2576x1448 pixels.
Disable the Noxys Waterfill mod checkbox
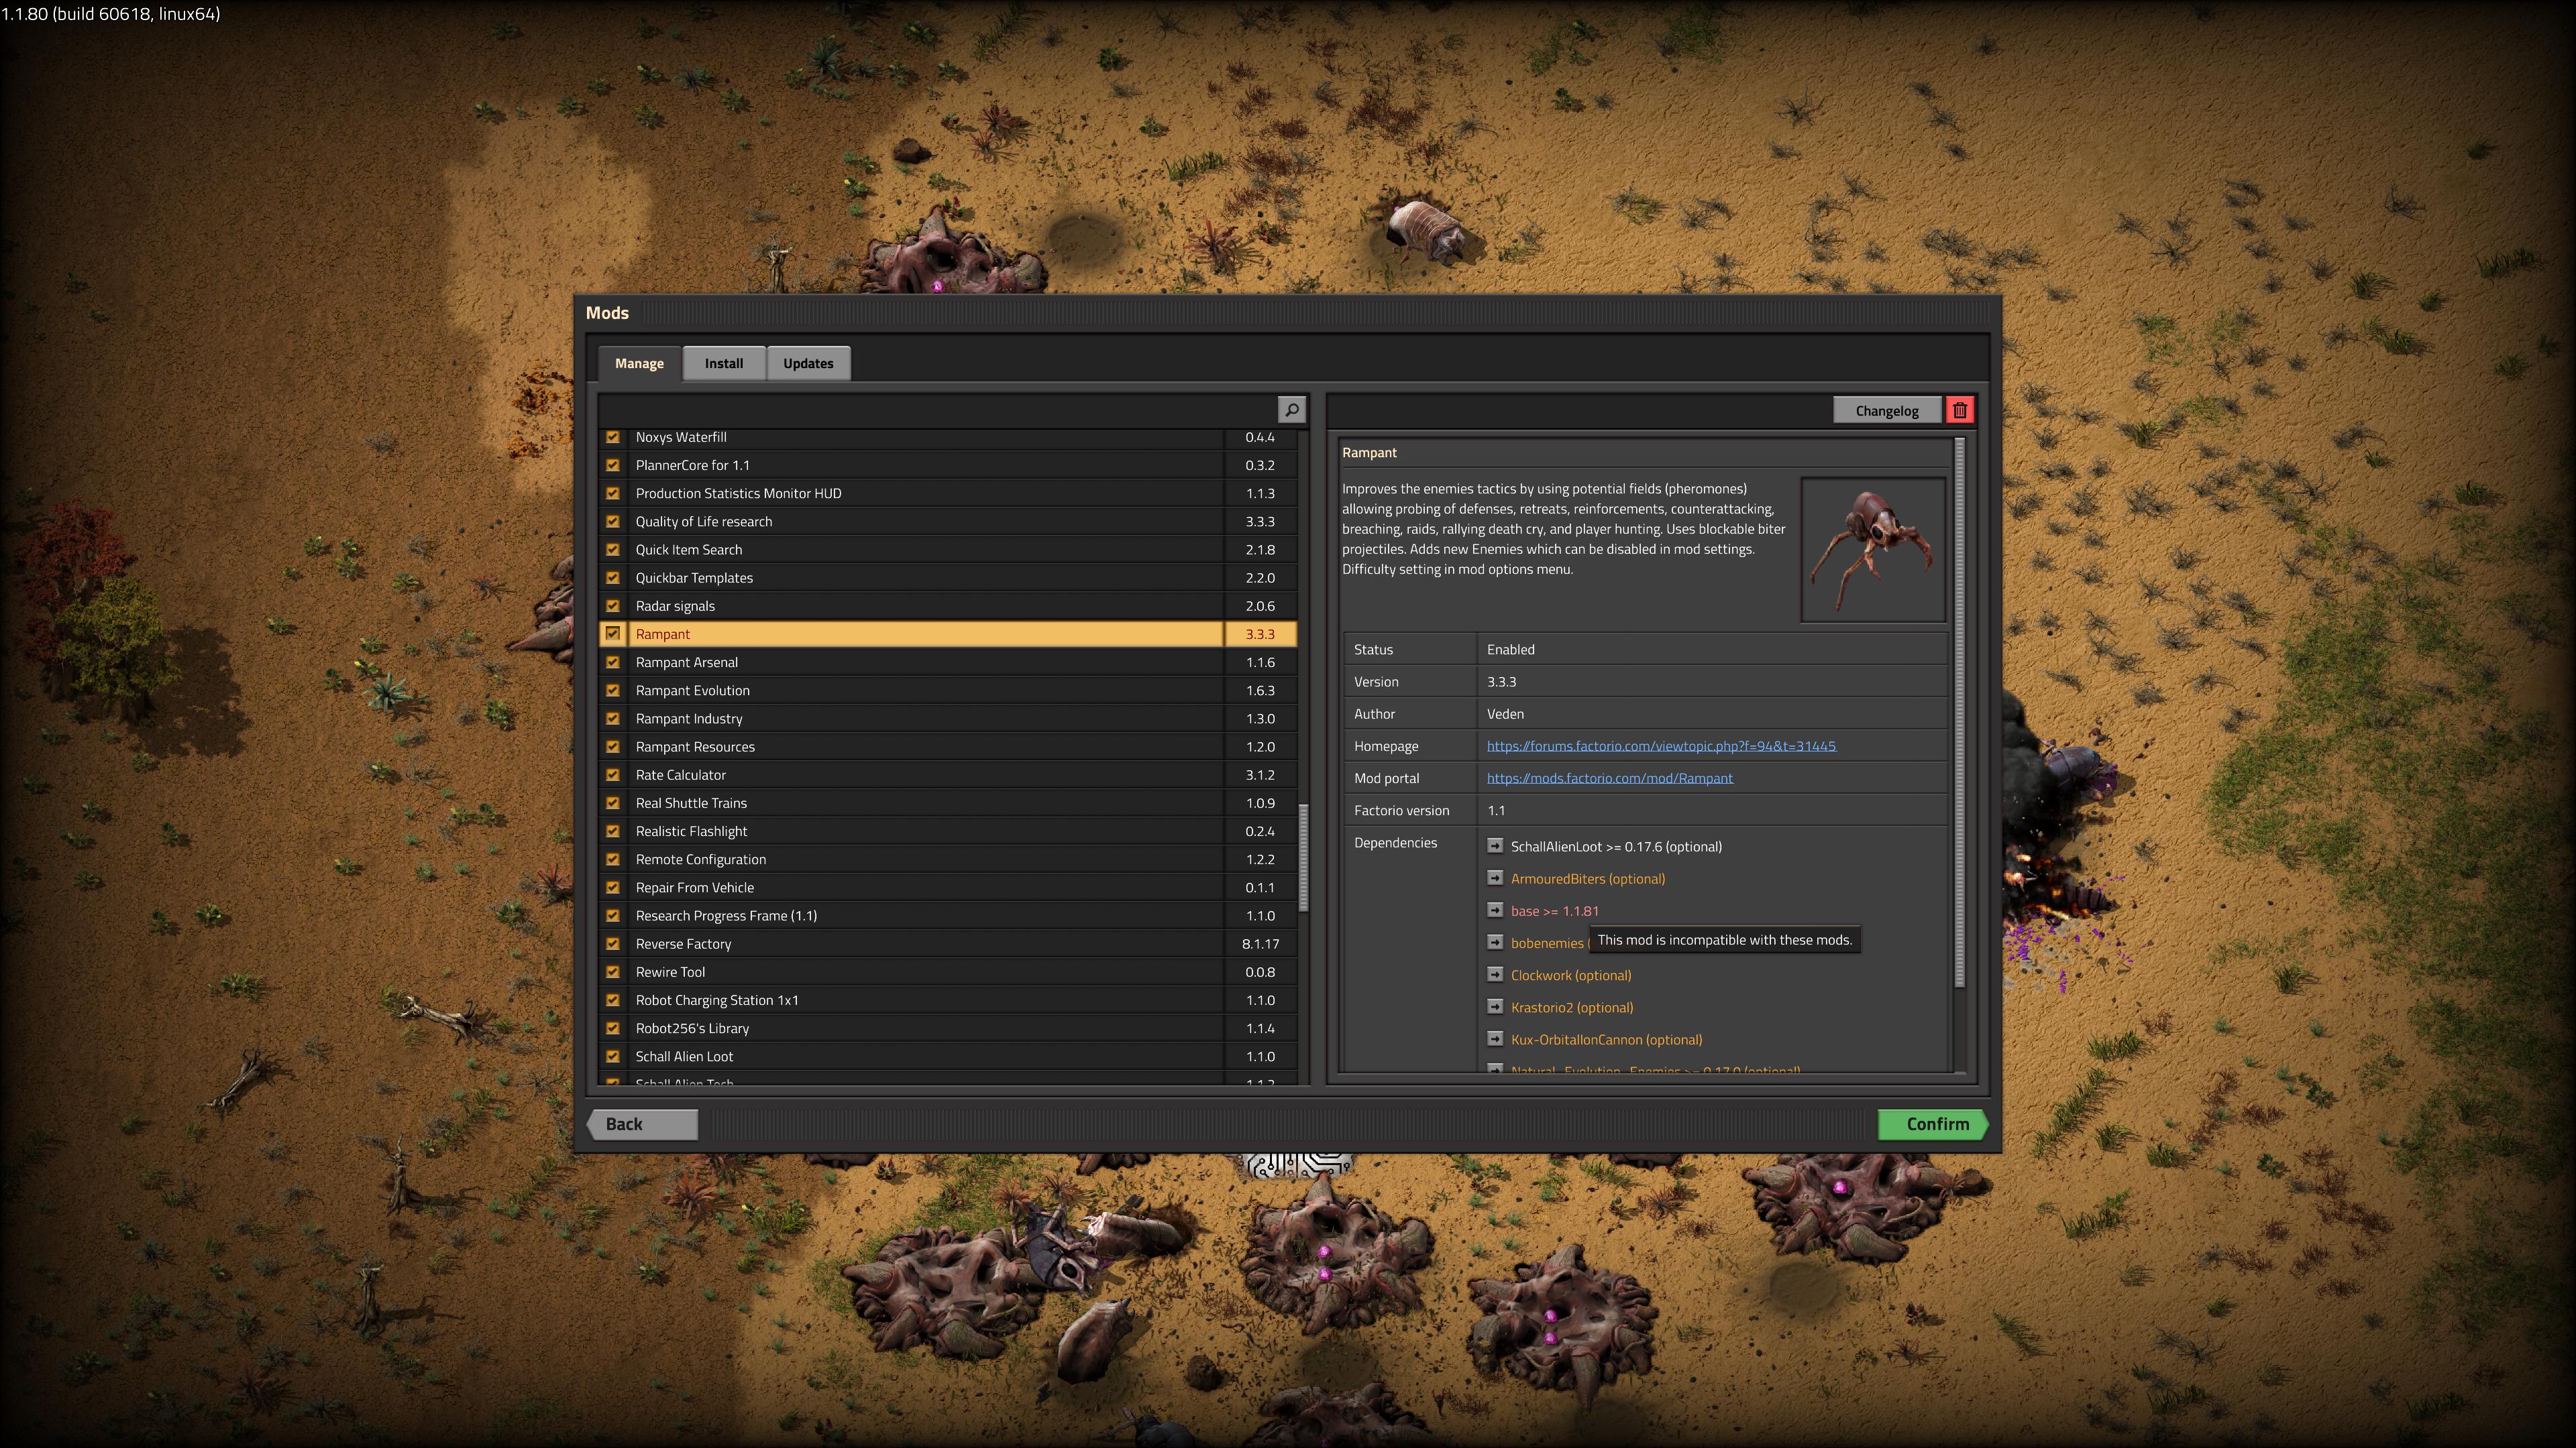(x=613, y=436)
